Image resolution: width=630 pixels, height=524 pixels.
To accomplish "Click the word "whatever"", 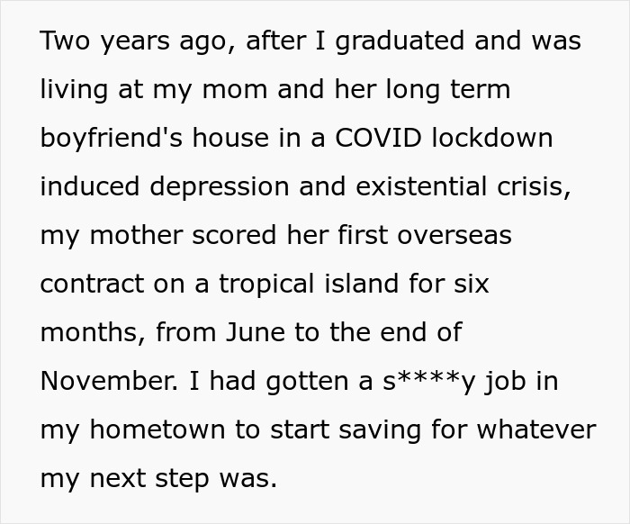I will [538, 430].
